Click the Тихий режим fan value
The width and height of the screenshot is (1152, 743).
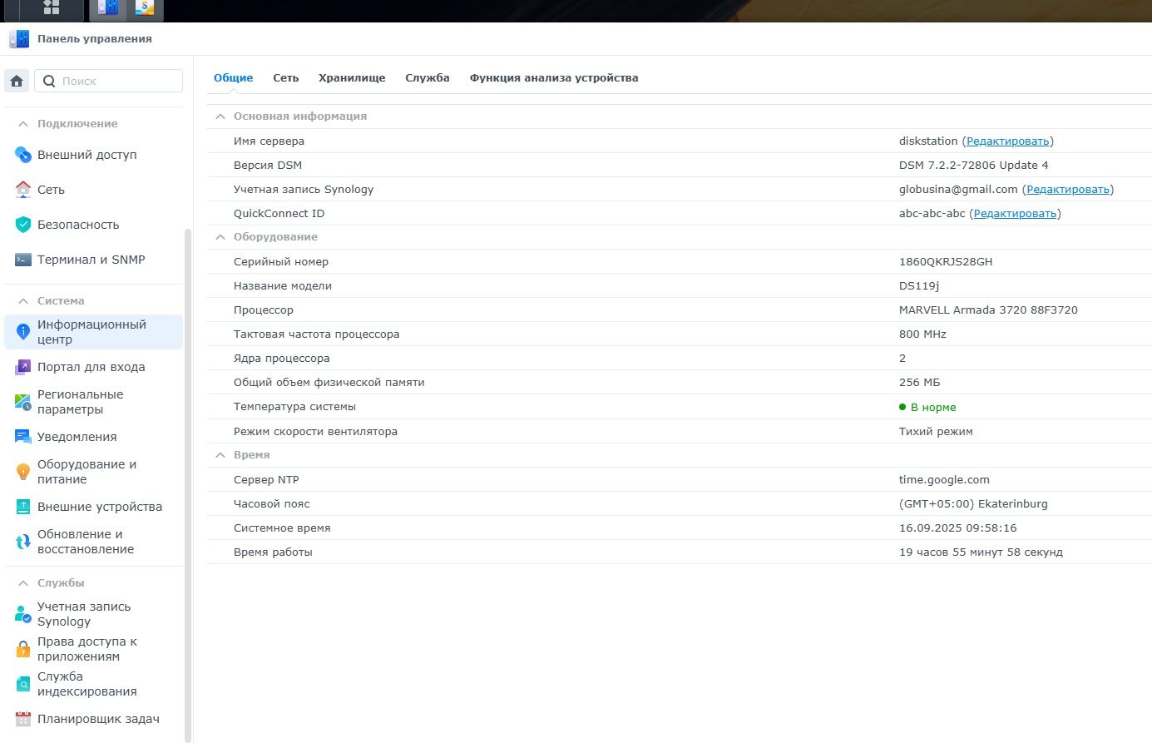tap(936, 432)
